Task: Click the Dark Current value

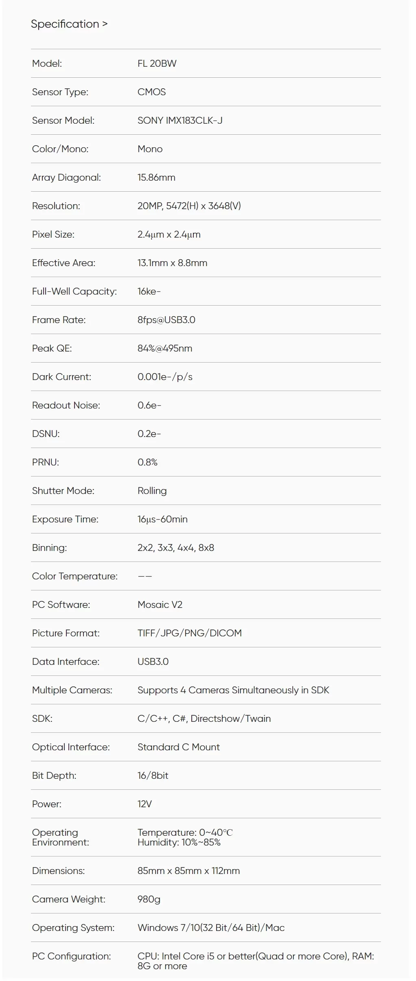Action: point(165,377)
